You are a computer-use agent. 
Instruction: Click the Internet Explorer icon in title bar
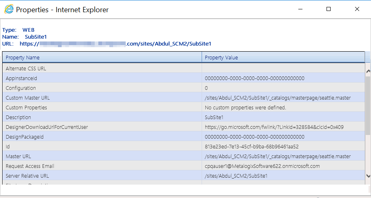pyautogui.click(x=9, y=9)
